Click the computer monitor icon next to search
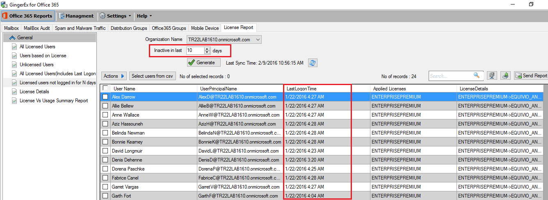This screenshot has width=548, height=200. 492,76
